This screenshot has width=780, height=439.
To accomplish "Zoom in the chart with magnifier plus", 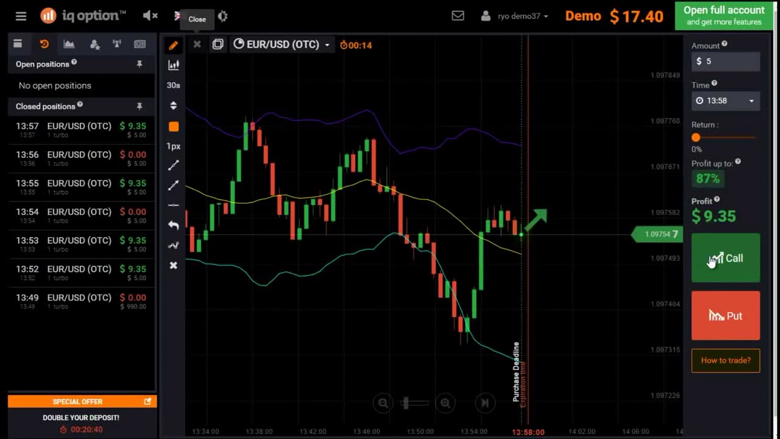I will point(445,403).
